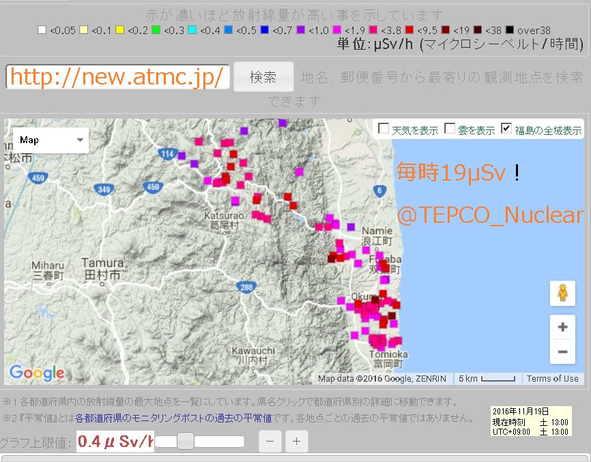Click the white <0.05 legend swatch

42,30
